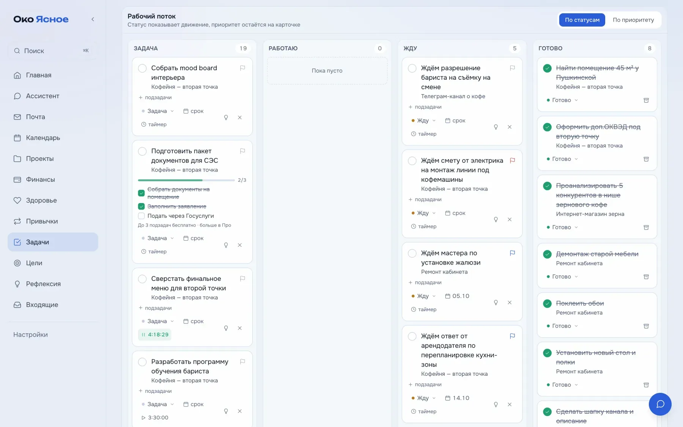Screen dimensions: 683x427
Task: Click lightbulb on 'Ждём ответ от арендодателя' card
Action: pos(496,405)
